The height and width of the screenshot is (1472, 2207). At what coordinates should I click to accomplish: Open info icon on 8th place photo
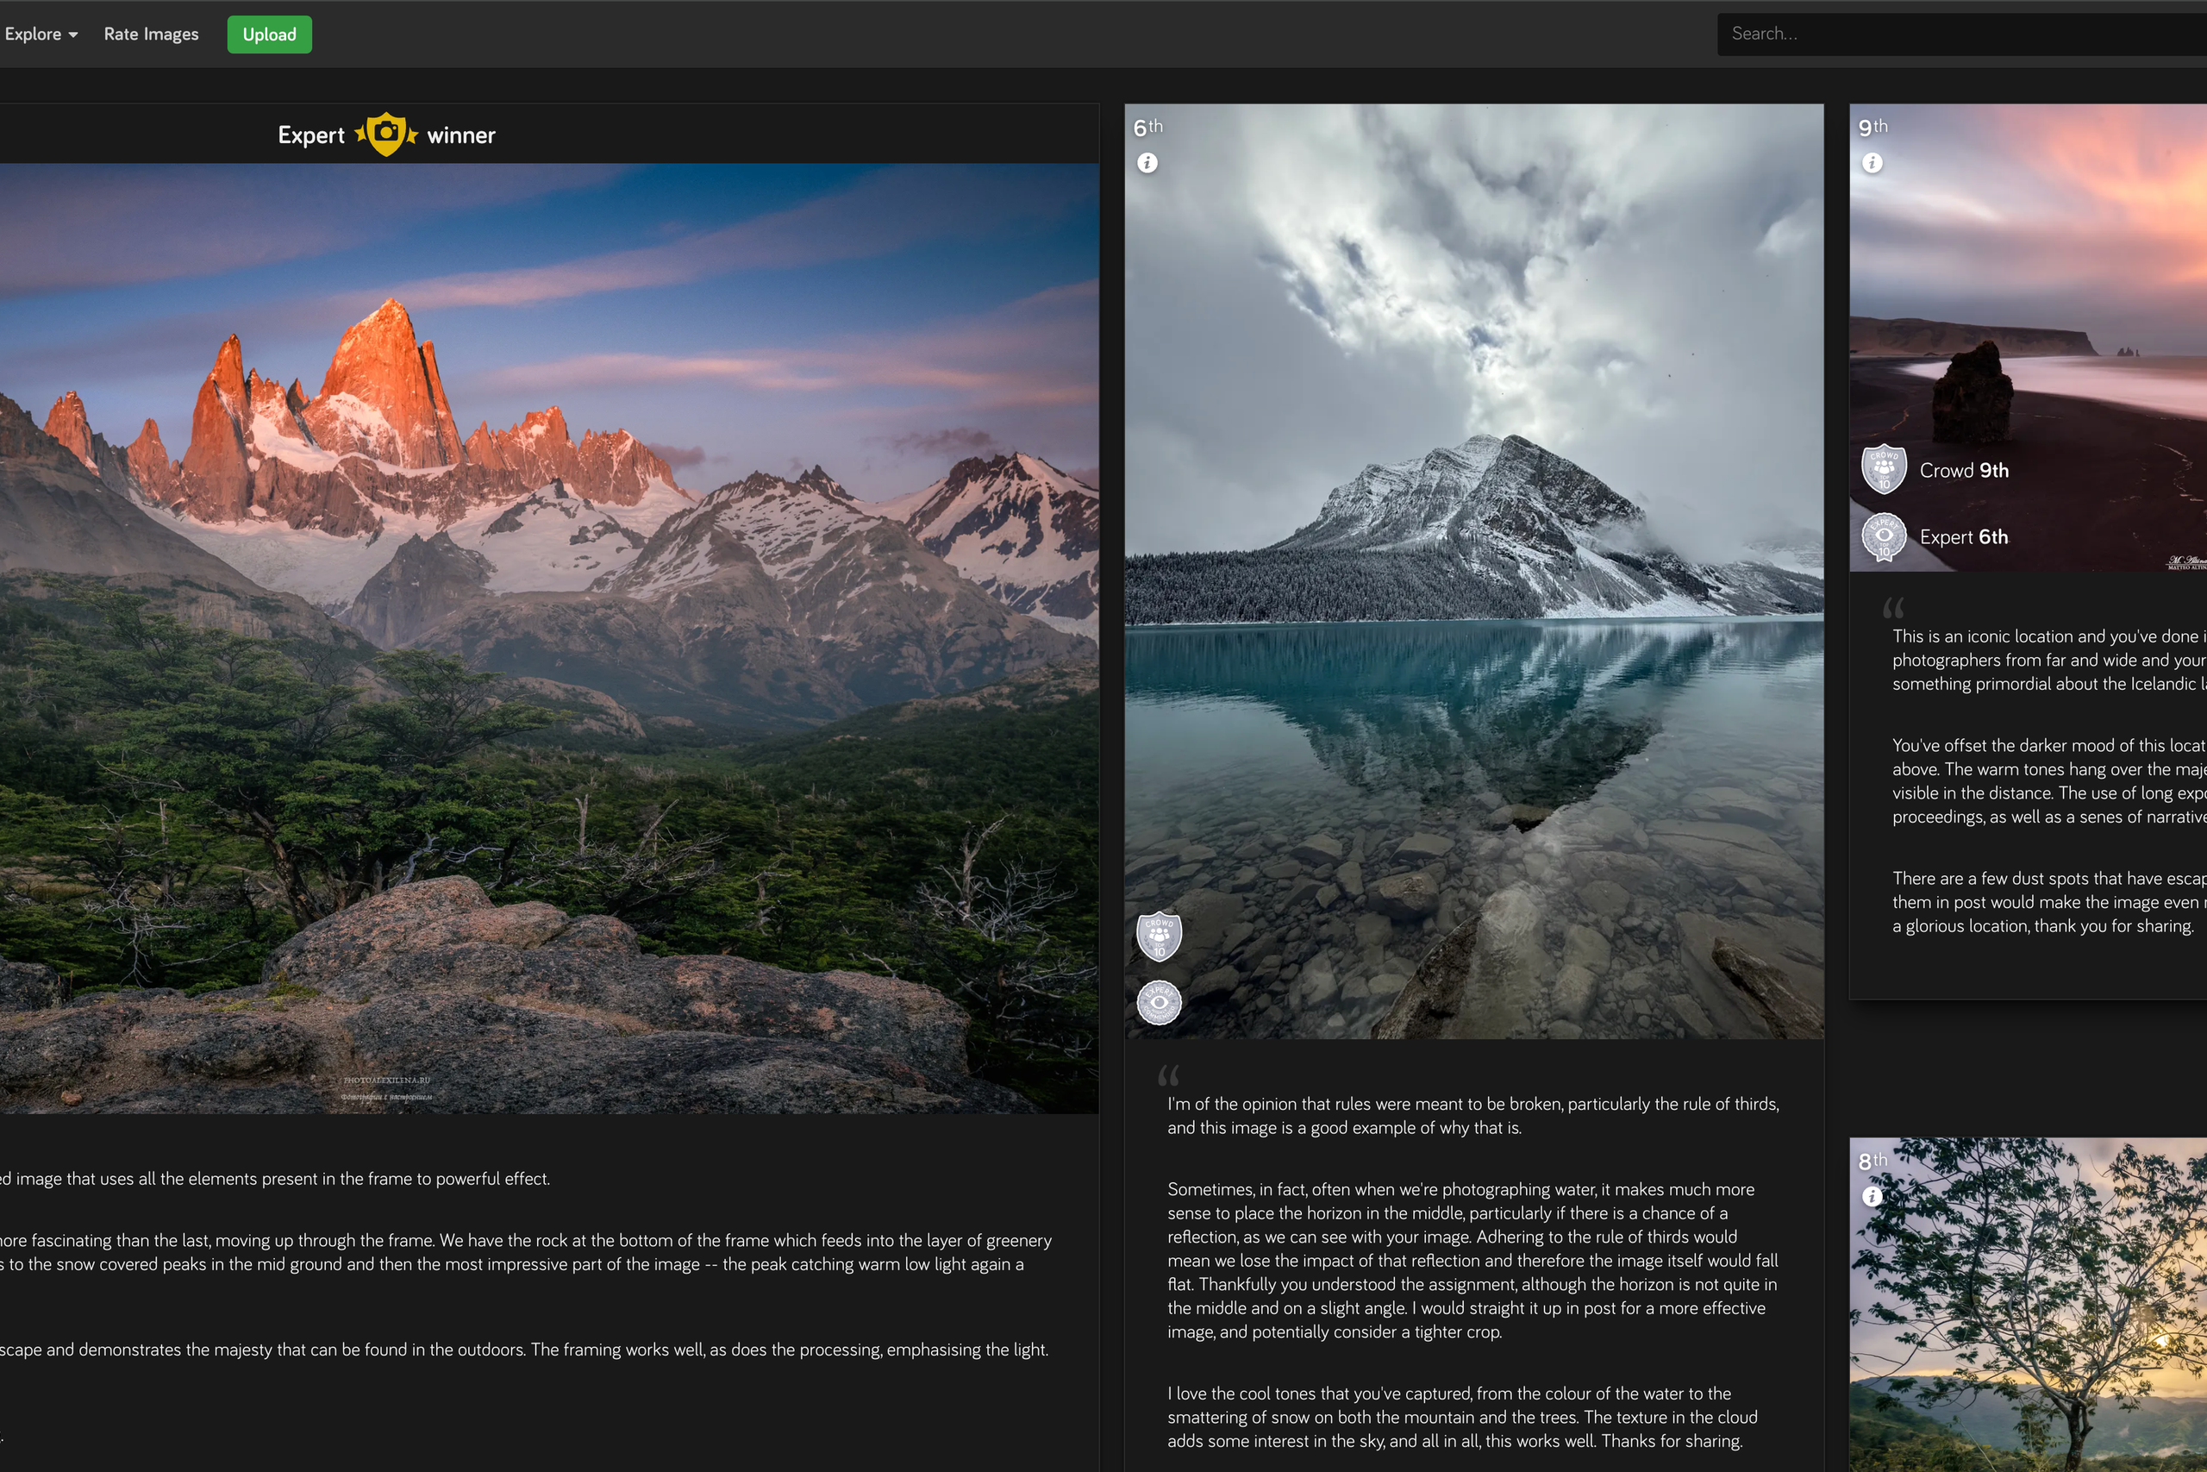[1872, 1196]
